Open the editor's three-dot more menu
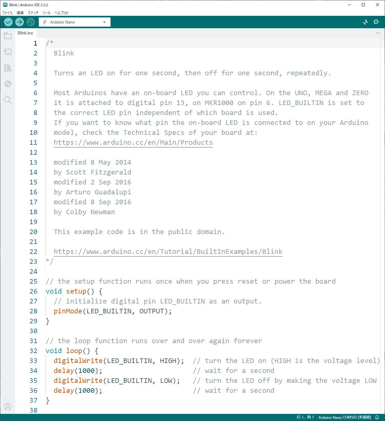The image size is (385, 421). 378,33
